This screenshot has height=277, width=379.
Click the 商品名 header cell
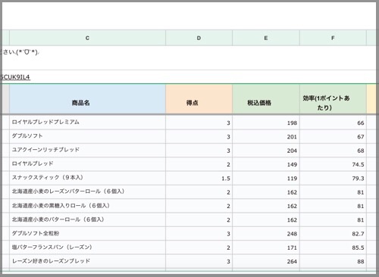[87, 99]
